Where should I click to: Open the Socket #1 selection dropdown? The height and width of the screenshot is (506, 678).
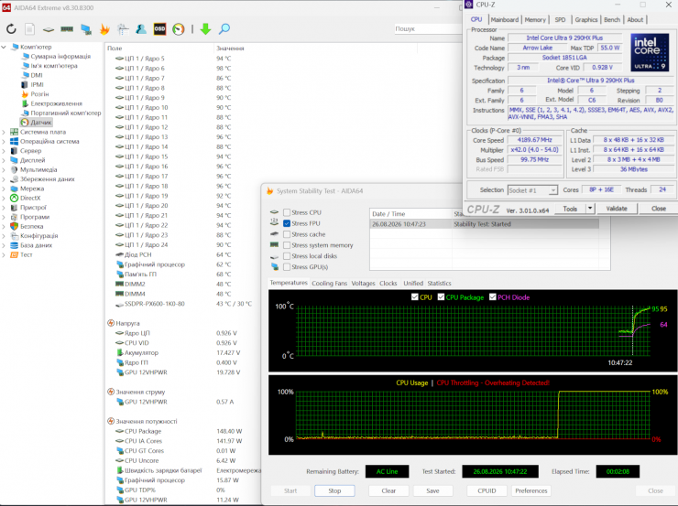click(532, 190)
